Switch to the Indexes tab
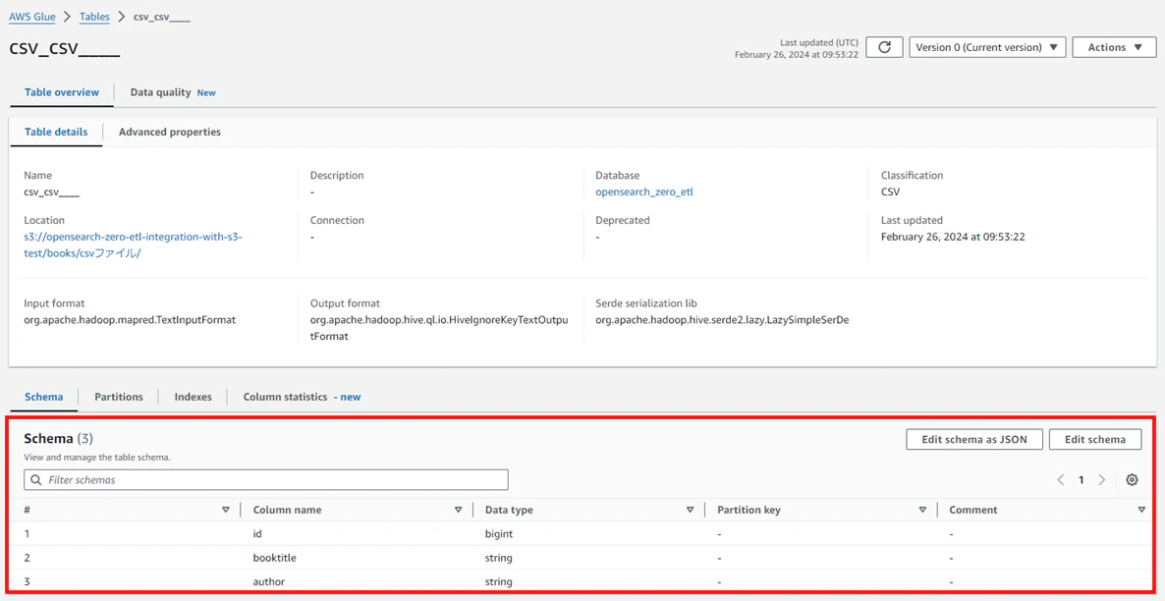The height and width of the screenshot is (601, 1165). pyautogui.click(x=194, y=397)
